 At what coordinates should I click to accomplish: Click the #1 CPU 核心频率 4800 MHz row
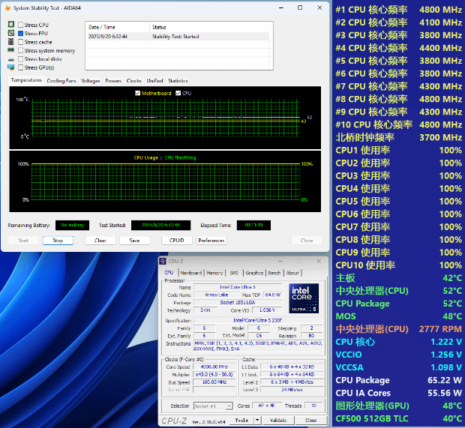pos(398,10)
